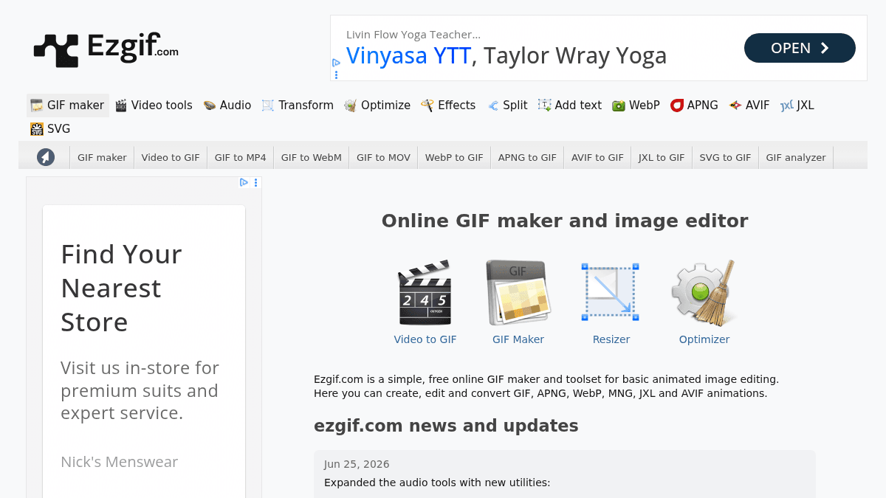Open the GIF Maker picture-stack icon
The height and width of the screenshot is (498, 886).
518,293
